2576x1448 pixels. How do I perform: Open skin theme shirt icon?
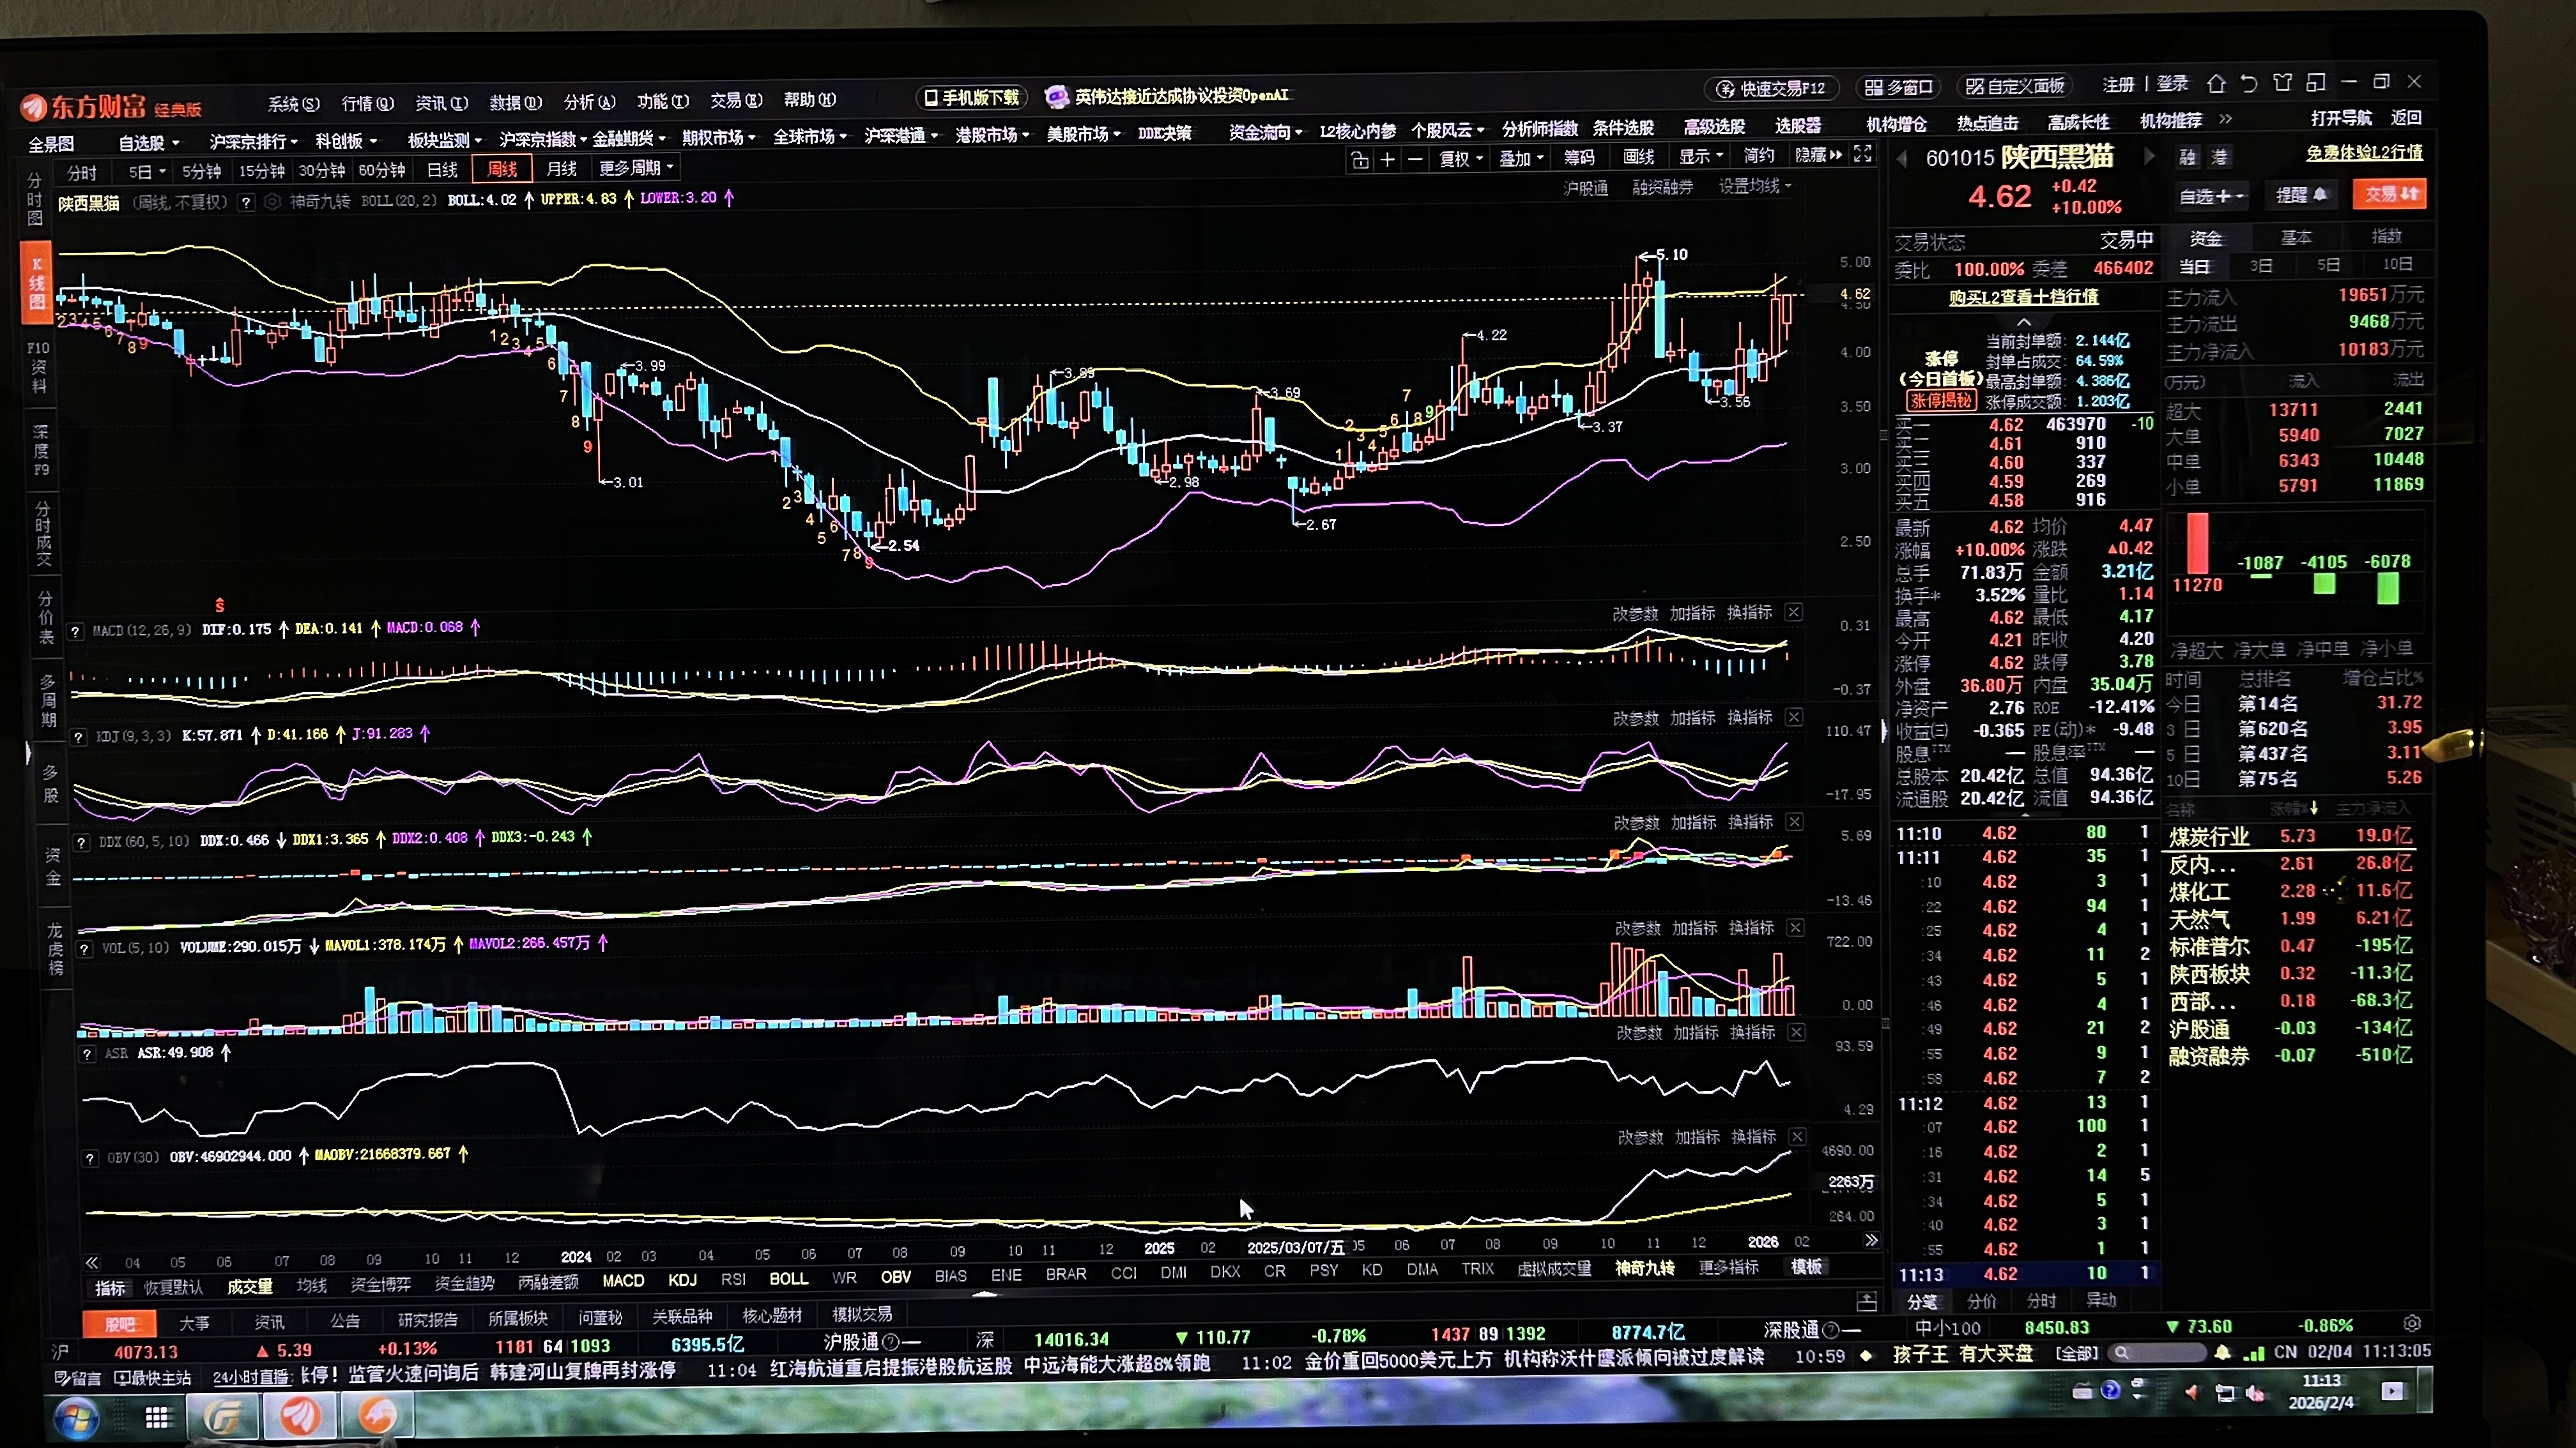click(2282, 83)
